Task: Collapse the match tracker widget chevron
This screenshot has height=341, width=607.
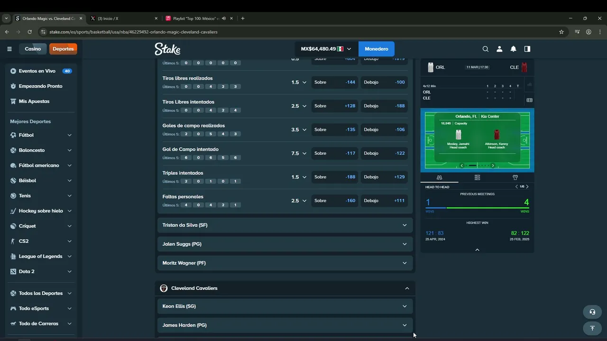Action: [x=477, y=250]
